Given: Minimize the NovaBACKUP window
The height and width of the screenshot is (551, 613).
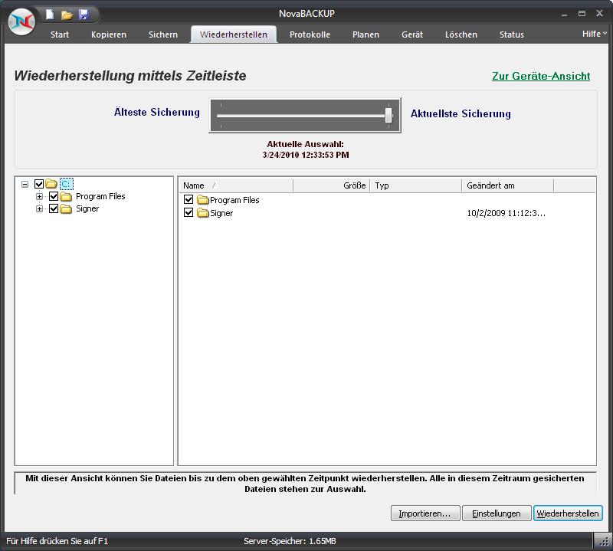Looking at the screenshot, I should coord(564,14).
